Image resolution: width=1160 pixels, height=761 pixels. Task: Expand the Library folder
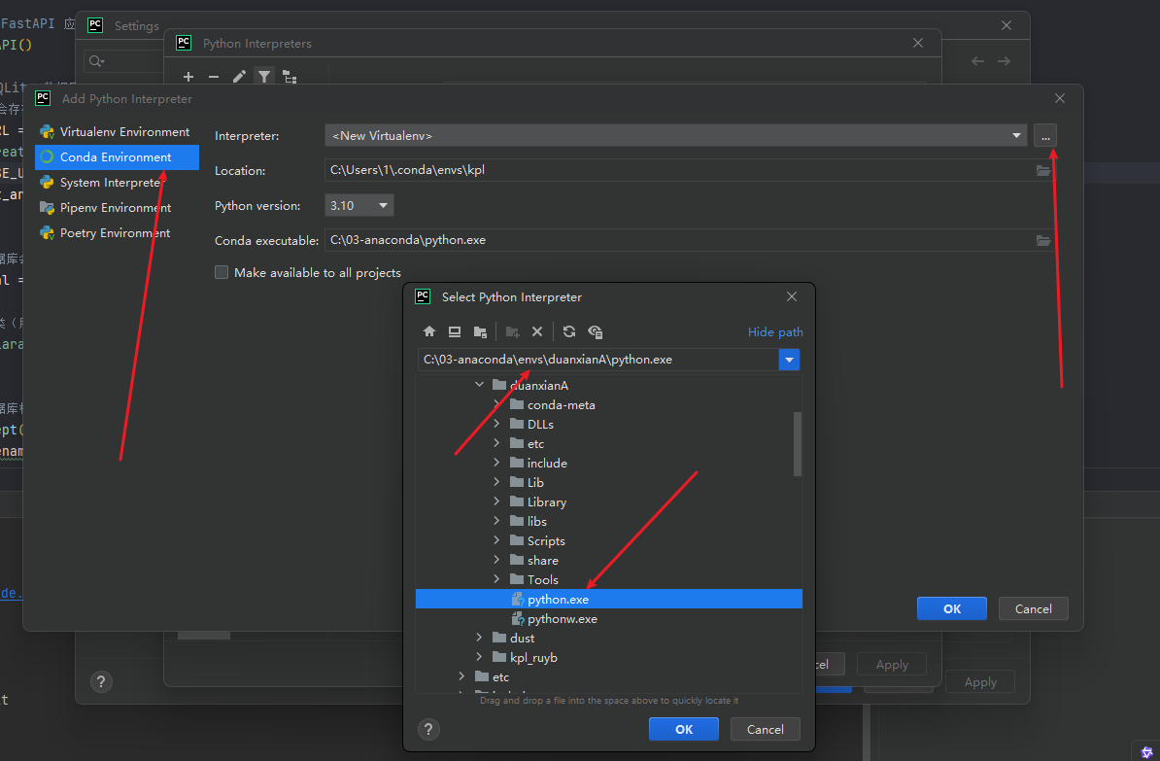pyautogui.click(x=497, y=502)
